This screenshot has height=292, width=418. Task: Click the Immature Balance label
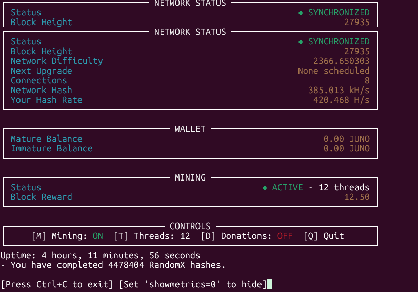point(51,148)
